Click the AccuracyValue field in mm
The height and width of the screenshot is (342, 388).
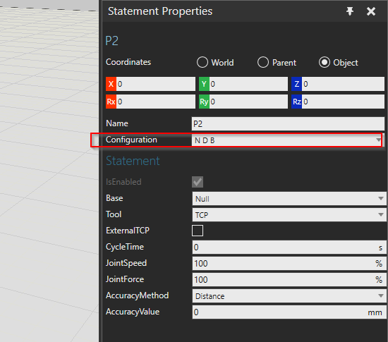289,312
